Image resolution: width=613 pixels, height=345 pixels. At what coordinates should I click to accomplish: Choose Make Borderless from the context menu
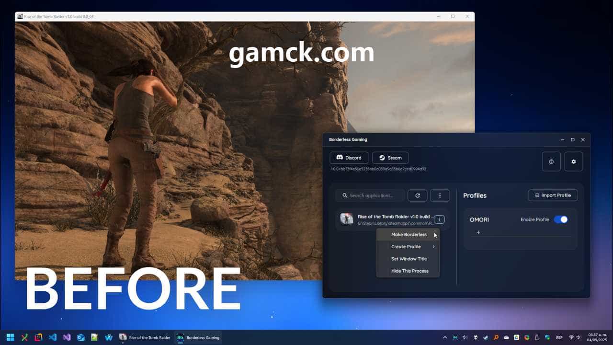(408, 235)
